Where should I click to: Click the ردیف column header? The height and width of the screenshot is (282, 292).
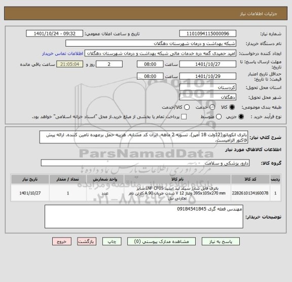tap(275, 179)
